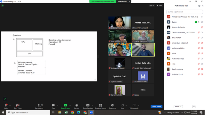Open File Explorer from the taskbar
The image size is (205, 115).
(60, 112)
